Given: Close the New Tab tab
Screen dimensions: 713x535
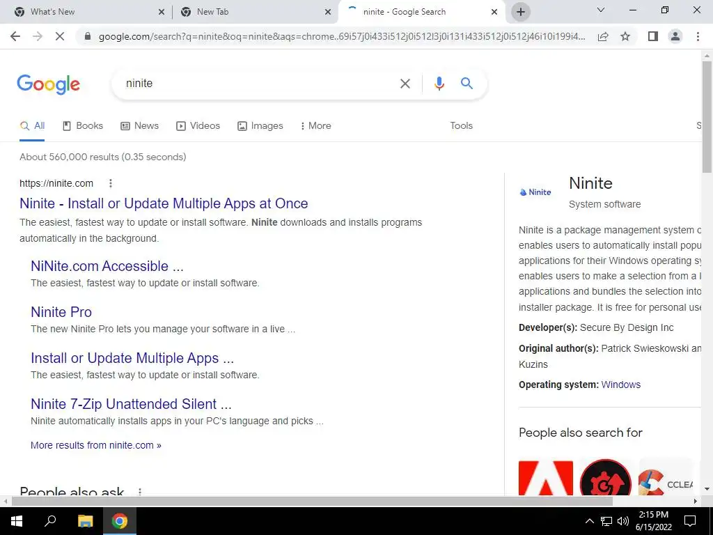Looking at the screenshot, I should [x=328, y=13].
